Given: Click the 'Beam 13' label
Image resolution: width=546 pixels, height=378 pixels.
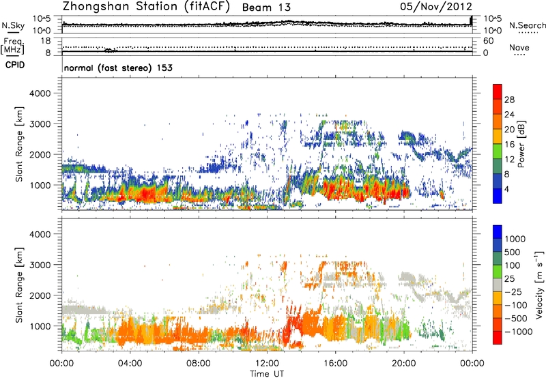Looking at the screenshot, I should (x=266, y=8).
